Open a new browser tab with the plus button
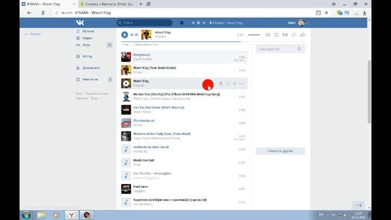Screen dimensions: 391x220 click(x=141, y=4)
